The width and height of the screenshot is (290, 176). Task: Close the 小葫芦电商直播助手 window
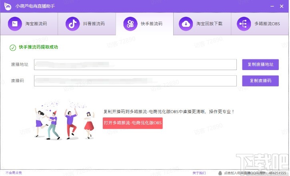click(282, 6)
